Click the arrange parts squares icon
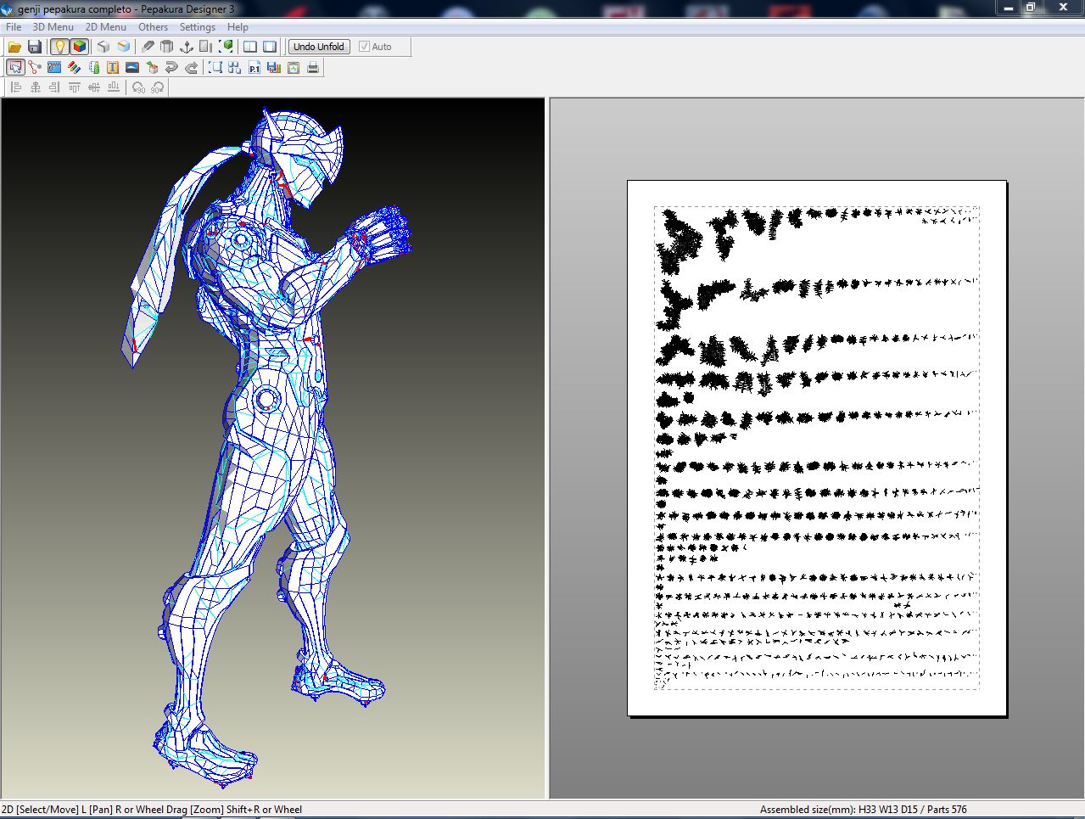Screen dimensions: 1085x819 (235, 67)
